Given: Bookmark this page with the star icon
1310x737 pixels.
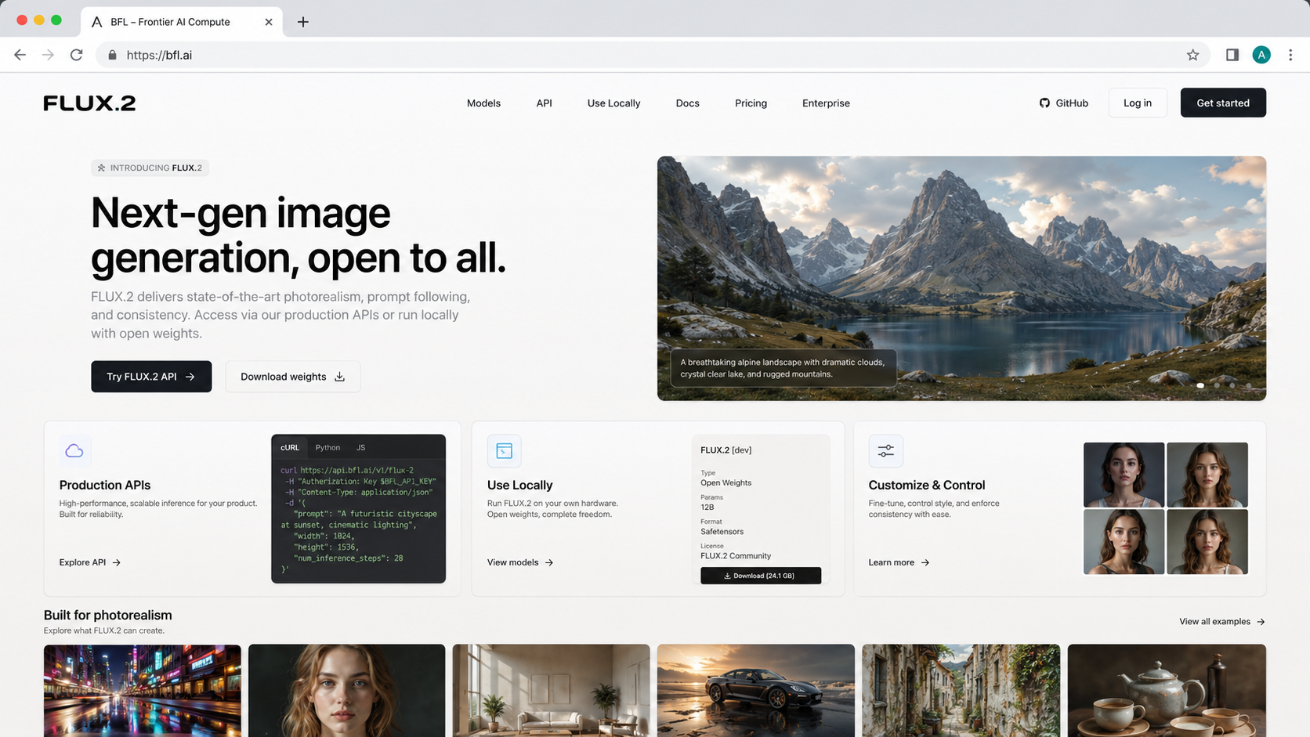Looking at the screenshot, I should [x=1192, y=55].
